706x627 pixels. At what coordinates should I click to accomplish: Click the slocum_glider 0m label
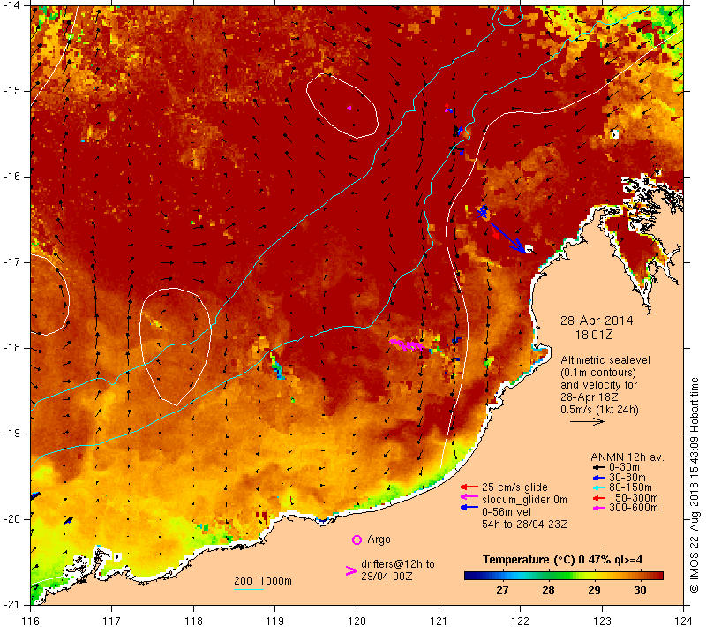point(524,500)
